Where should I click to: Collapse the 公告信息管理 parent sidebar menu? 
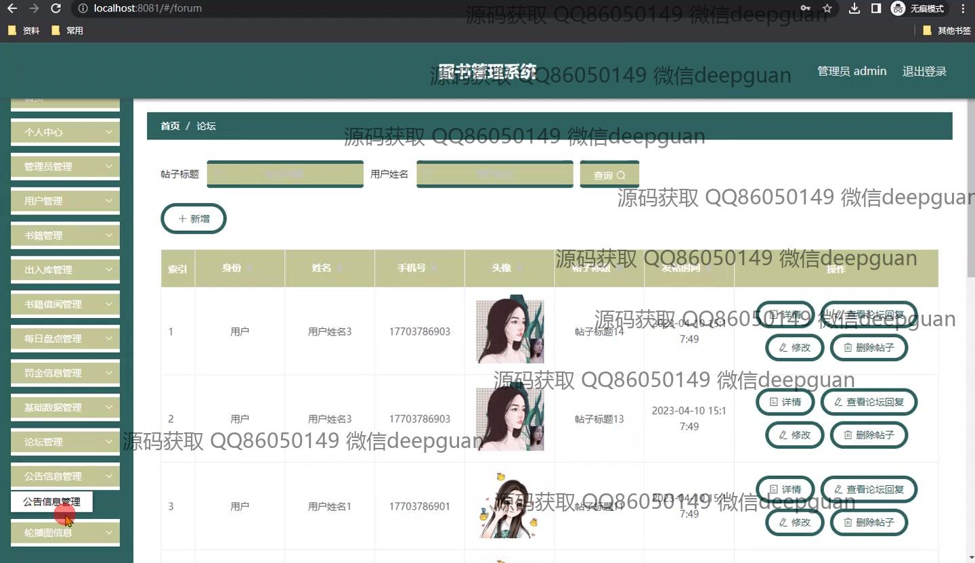pos(65,476)
